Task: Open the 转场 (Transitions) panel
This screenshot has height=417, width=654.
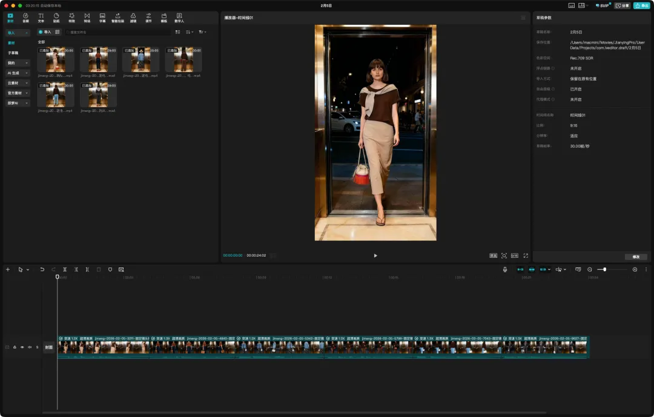Action: pos(87,18)
